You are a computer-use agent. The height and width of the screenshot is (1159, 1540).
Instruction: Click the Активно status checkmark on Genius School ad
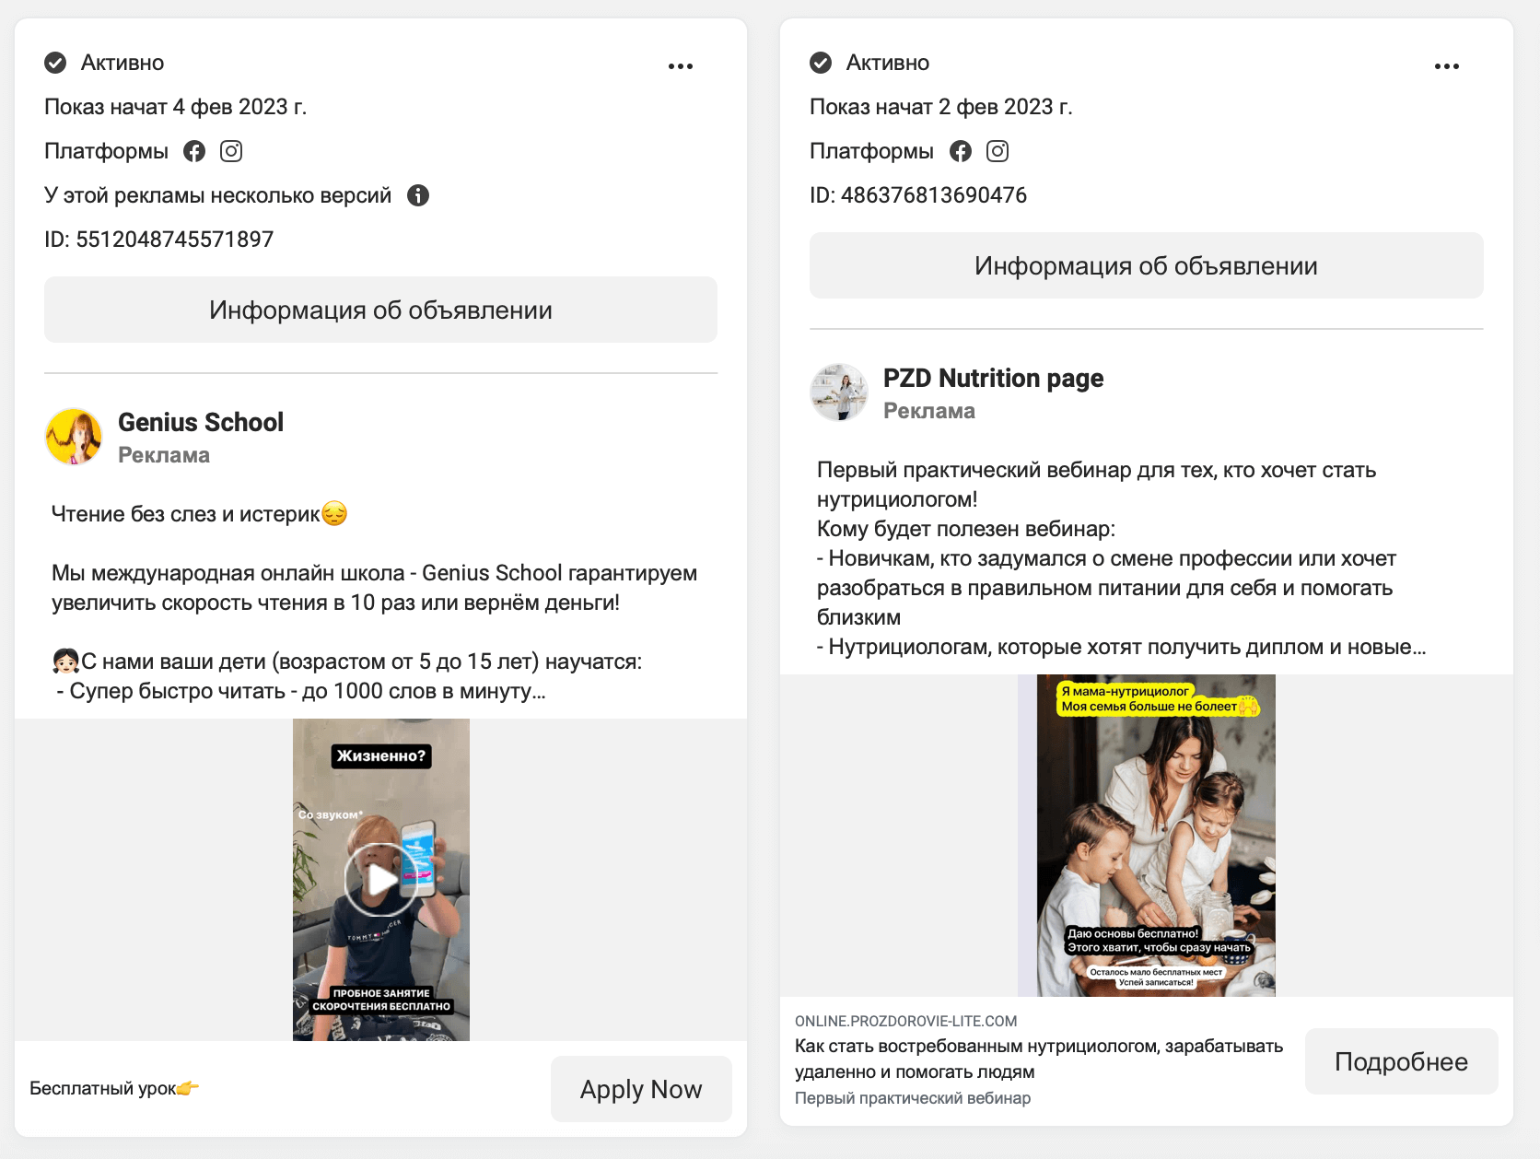[x=56, y=62]
